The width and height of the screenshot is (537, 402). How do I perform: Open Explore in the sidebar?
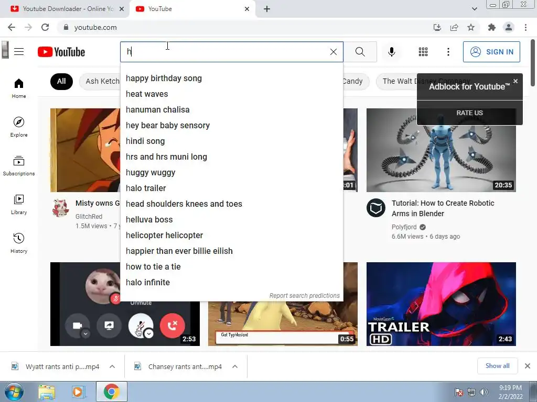(19, 127)
